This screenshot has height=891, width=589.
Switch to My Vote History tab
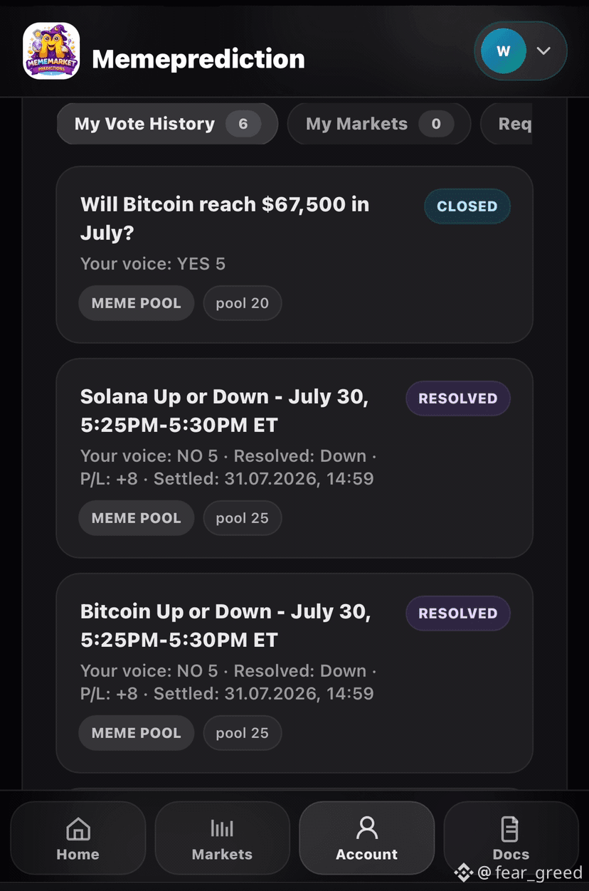pos(167,124)
